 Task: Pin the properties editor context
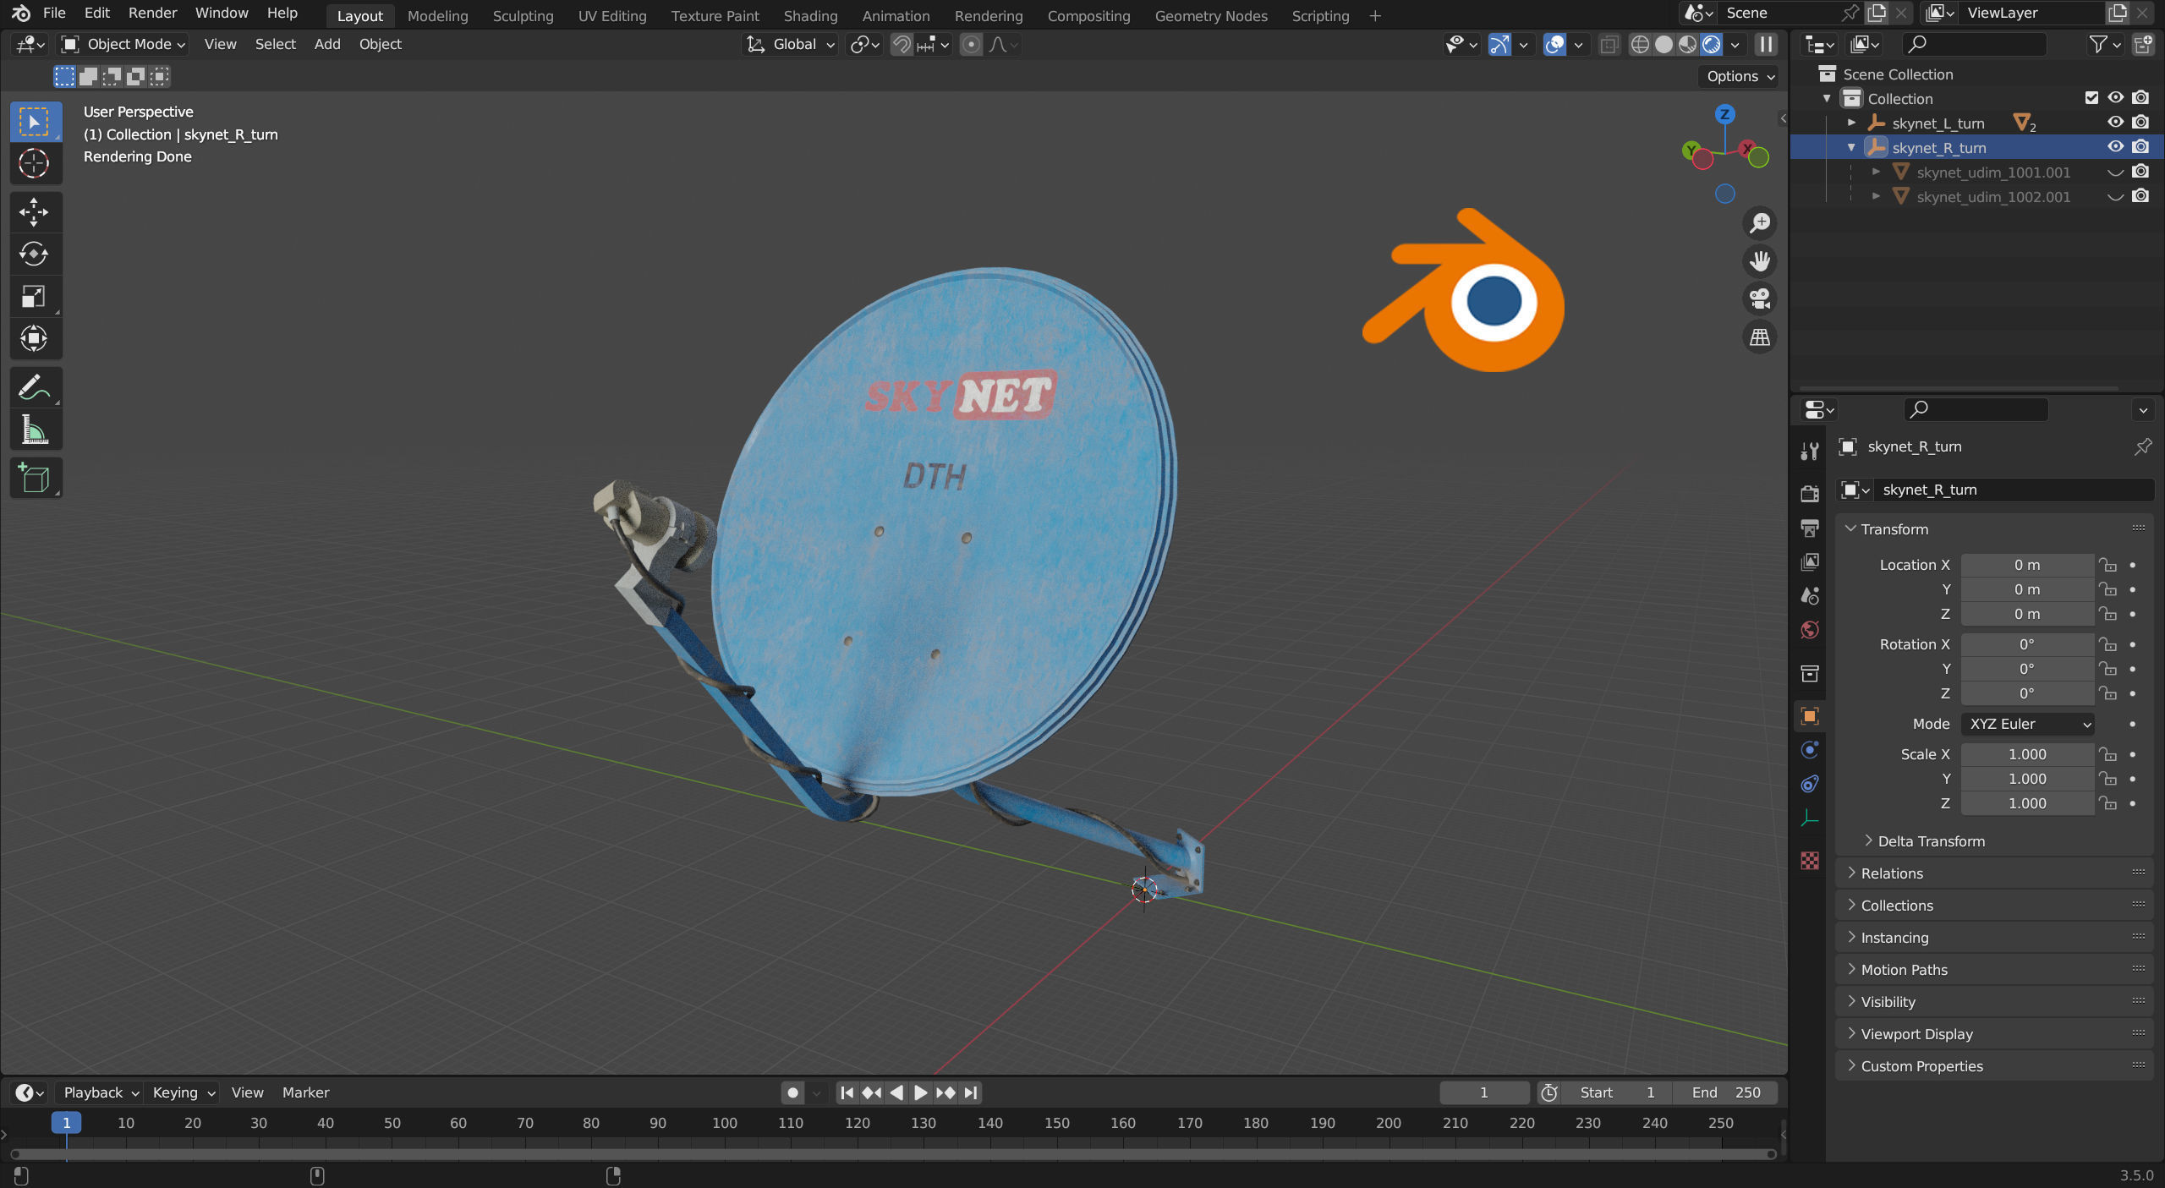[2142, 446]
